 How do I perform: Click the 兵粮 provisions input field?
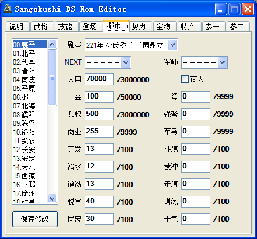click(x=99, y=114)
